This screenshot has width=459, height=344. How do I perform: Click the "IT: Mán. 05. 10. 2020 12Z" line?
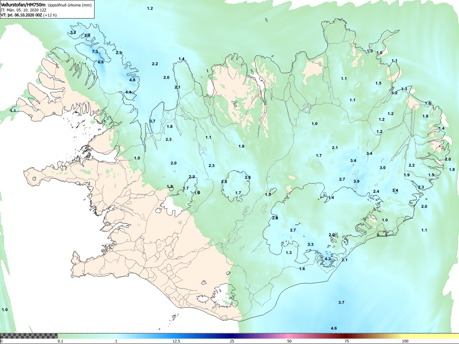[x=23, y=10]
